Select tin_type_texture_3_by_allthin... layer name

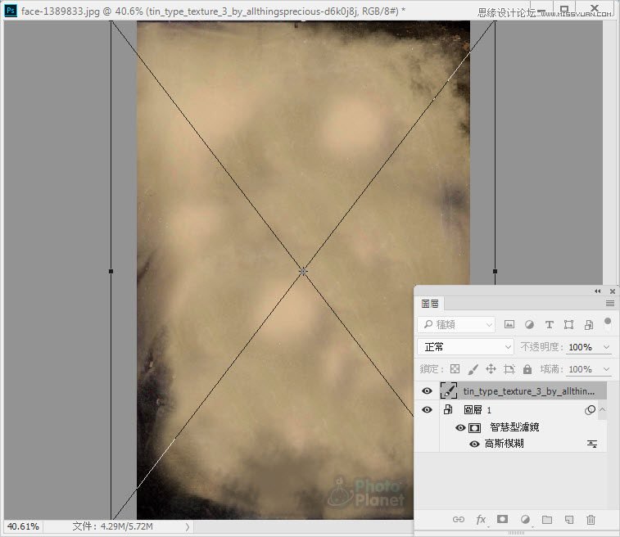[x=529, y=390]
